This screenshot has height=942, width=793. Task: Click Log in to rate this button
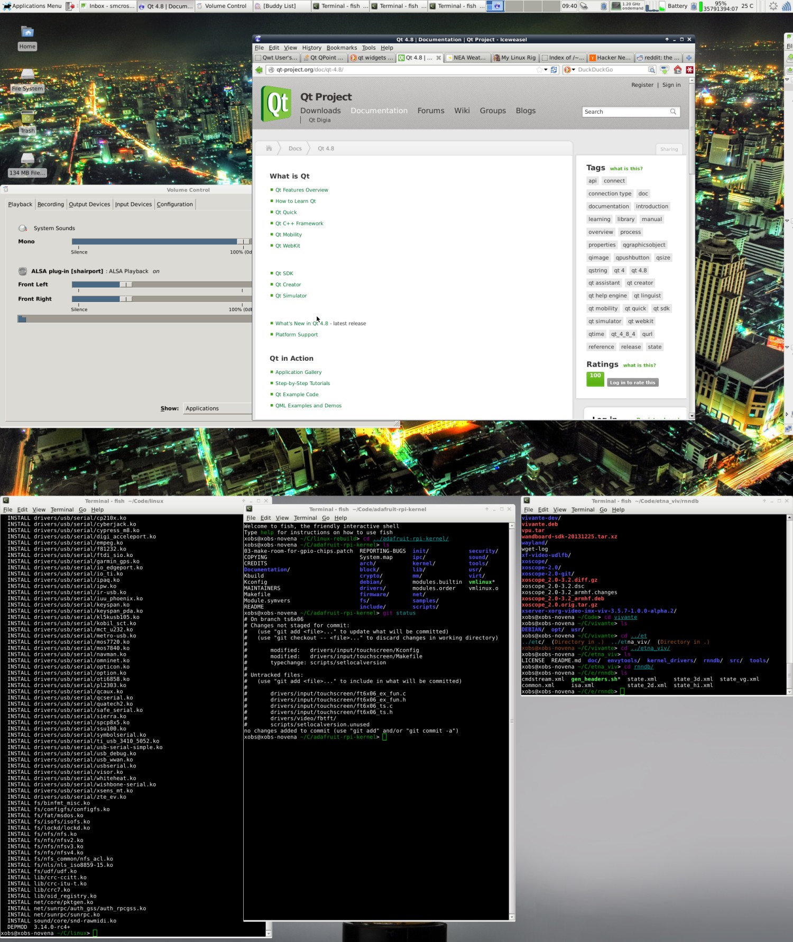coord(632,382)
